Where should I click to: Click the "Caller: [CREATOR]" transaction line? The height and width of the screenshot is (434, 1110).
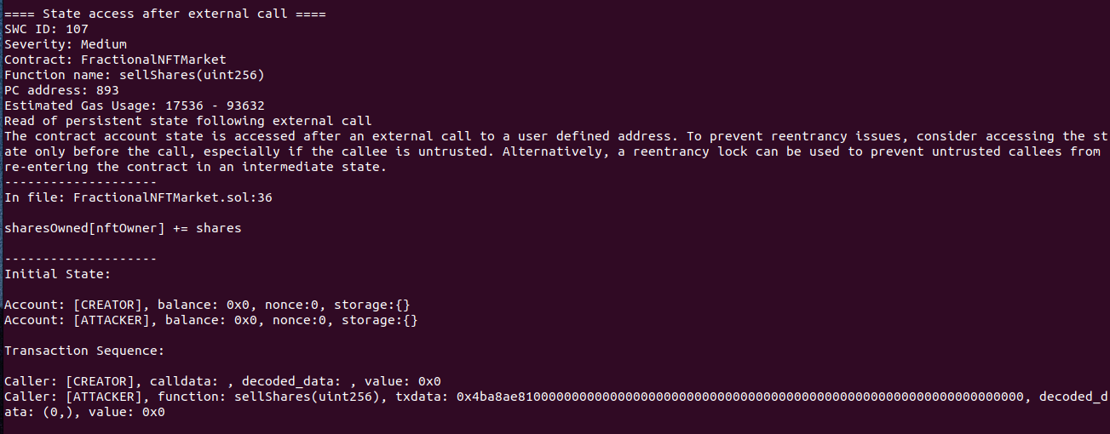point(222,381)
